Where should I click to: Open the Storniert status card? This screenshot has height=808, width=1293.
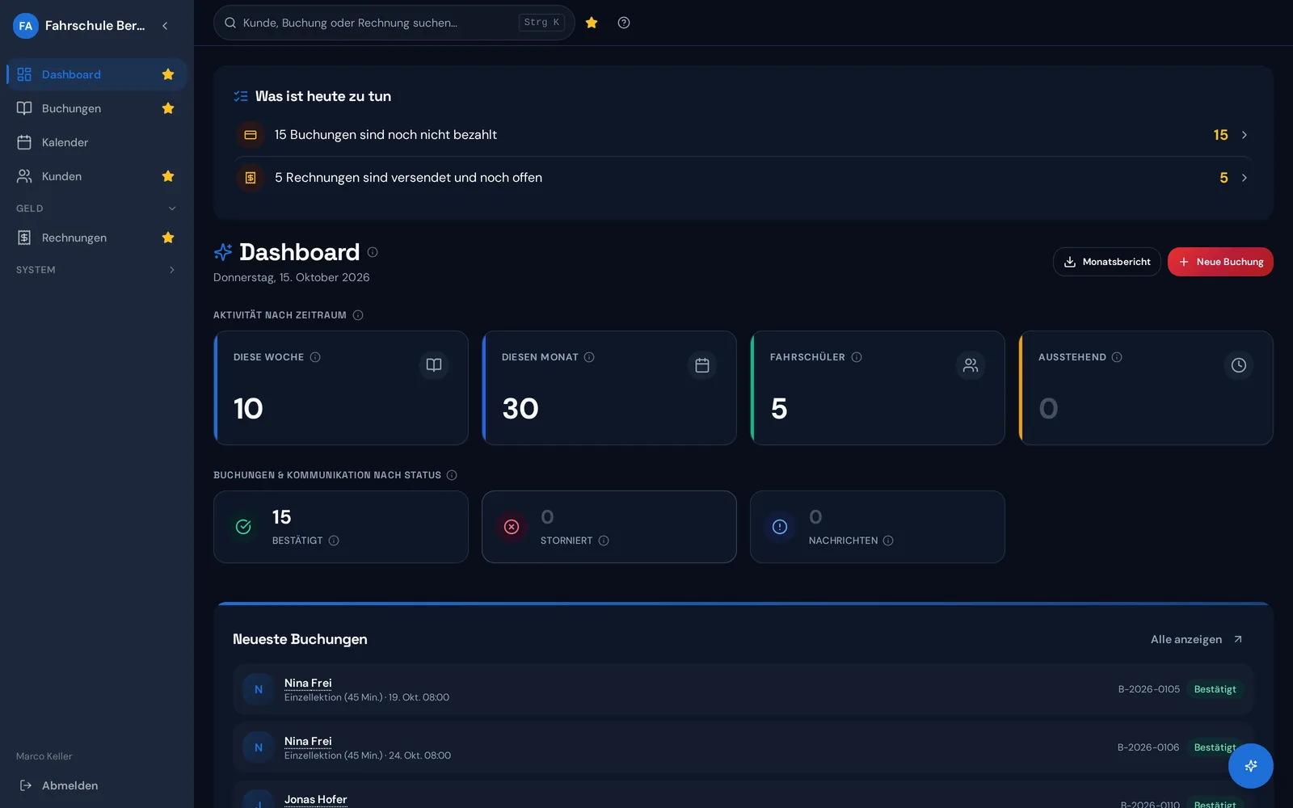tap(609, 527)
